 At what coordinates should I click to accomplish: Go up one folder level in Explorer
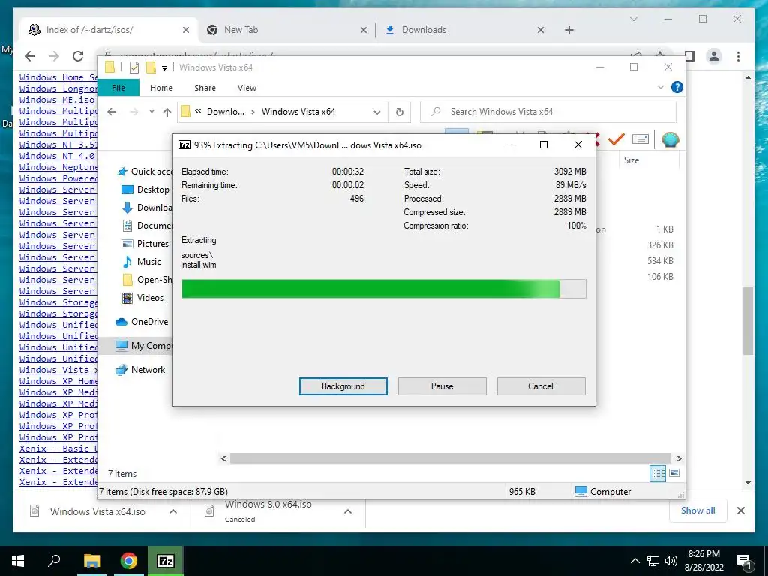pyautogui.click(x=167, y=112)
